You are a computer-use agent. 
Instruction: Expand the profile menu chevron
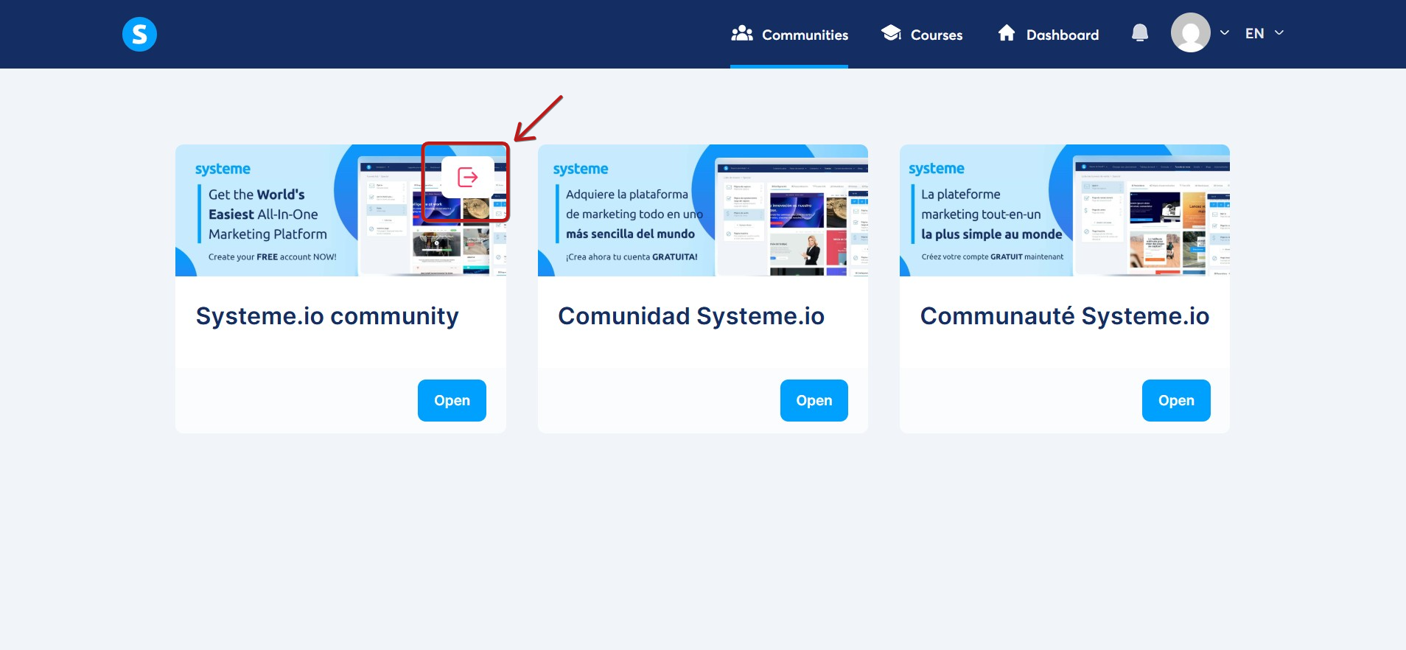point(1225,33)
